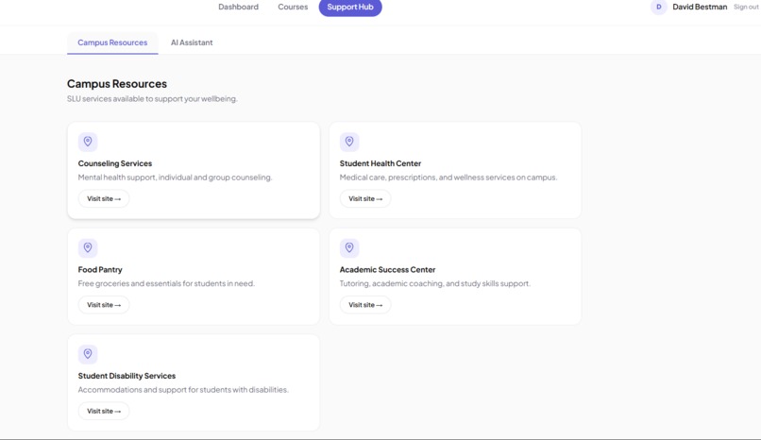Click the Student Disability Services pin icon

coord(88,354)
